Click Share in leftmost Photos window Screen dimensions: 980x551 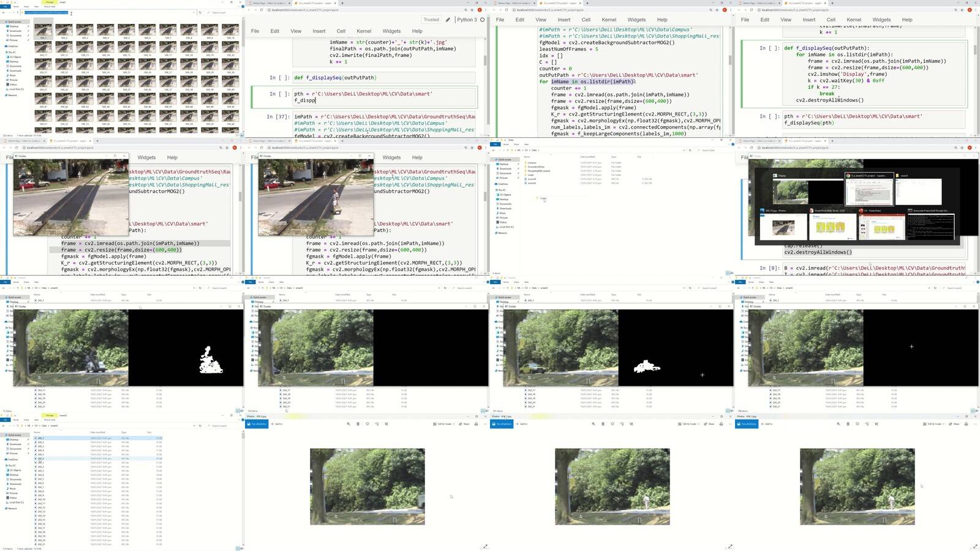pos(464,424)
